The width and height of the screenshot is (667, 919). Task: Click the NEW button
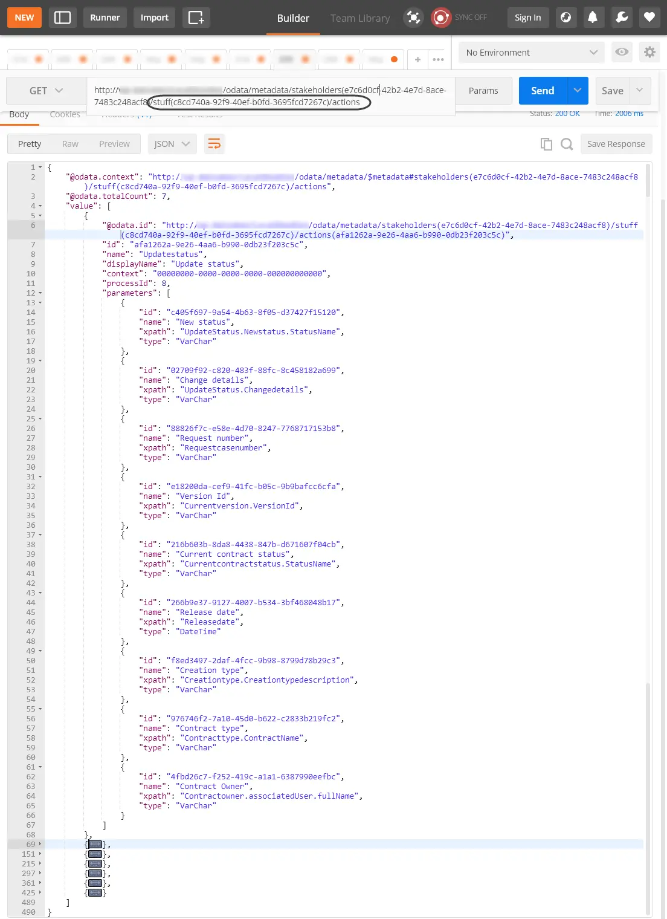(24, 18)
